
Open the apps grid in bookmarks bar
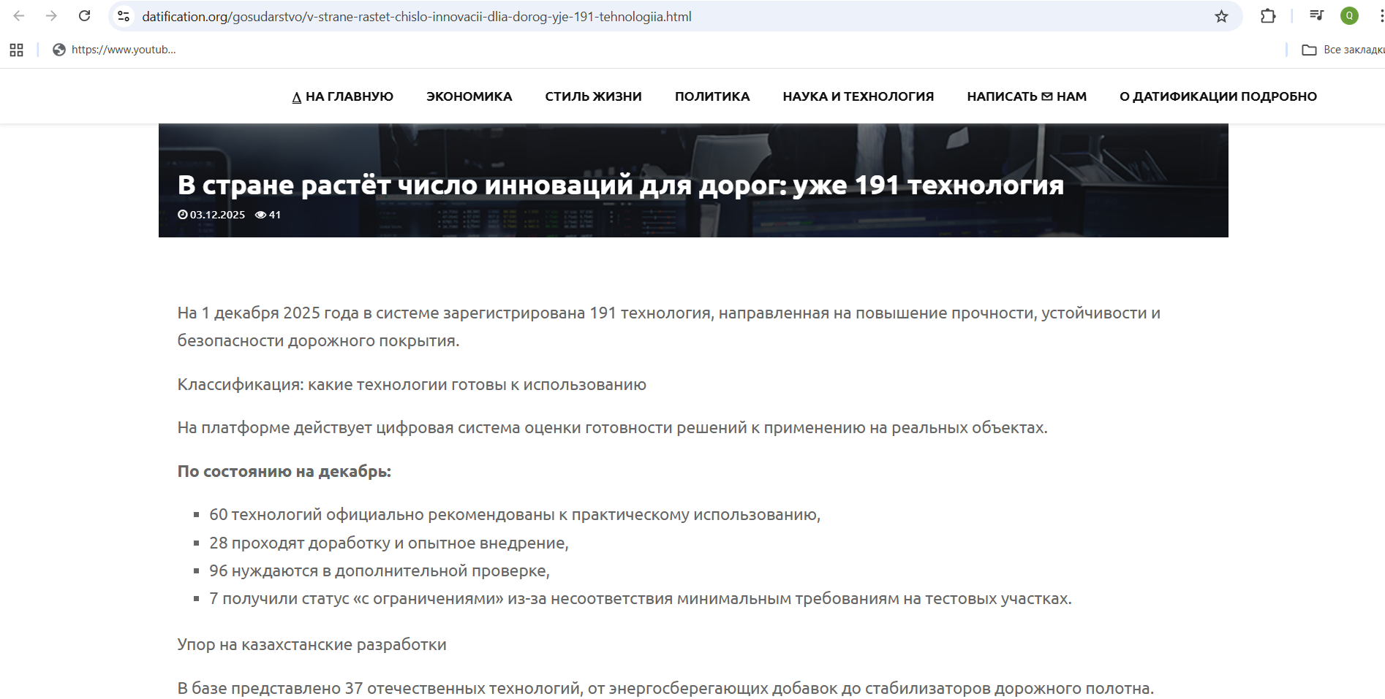tap(16, 50)
